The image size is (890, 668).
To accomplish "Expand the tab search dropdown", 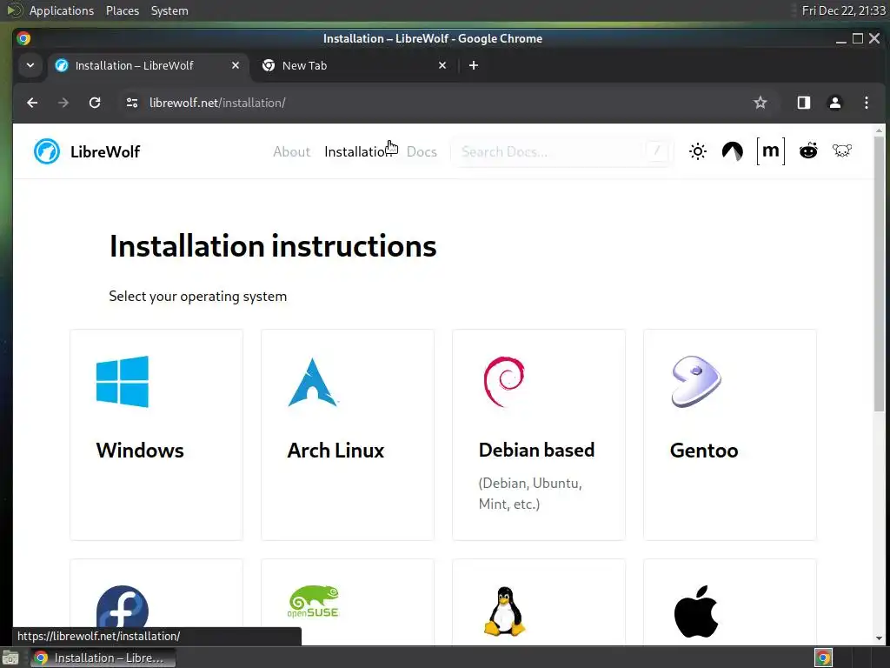I will 30,65.
